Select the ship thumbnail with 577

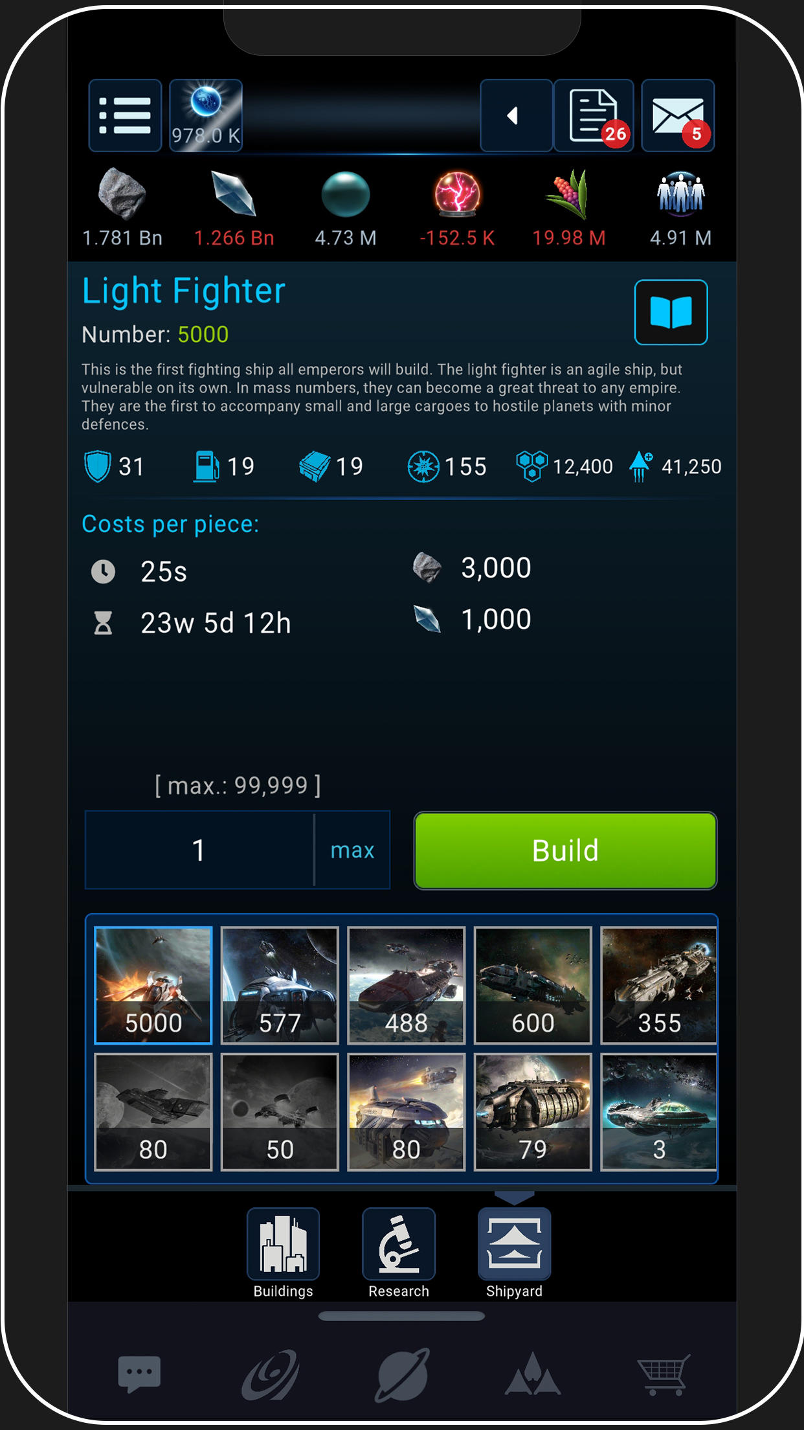pyautogui.click(x=280, y=985)
